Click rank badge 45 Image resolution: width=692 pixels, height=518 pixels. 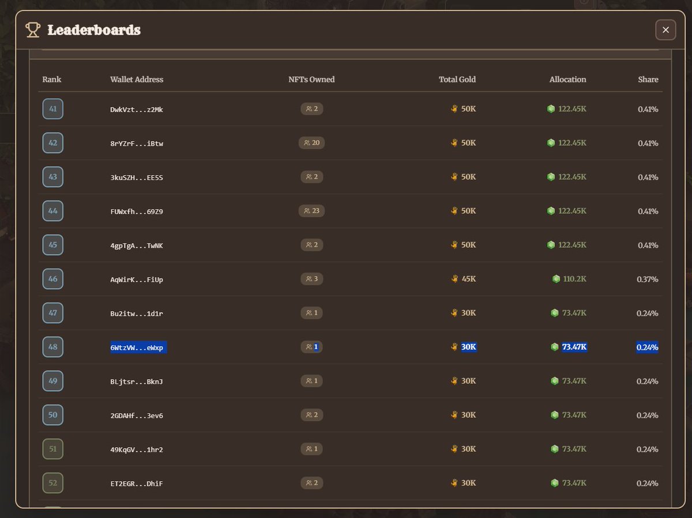click(53, 245)
